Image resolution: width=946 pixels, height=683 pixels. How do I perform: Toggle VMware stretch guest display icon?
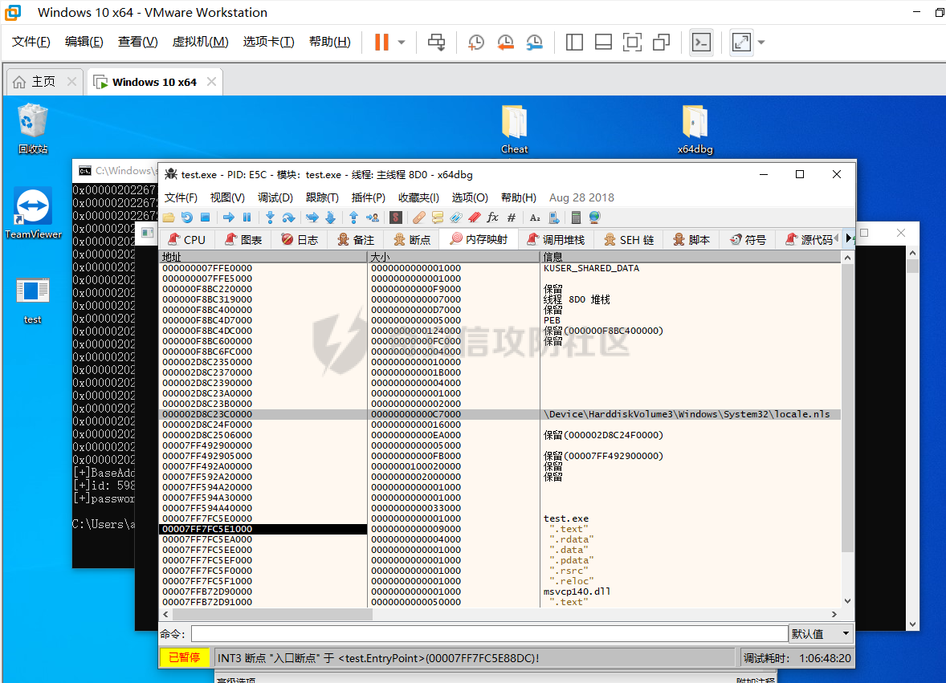[x=741, y=42]
